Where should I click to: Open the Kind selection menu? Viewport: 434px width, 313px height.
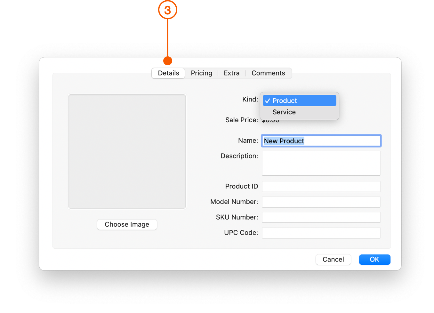tap(299, 100)
